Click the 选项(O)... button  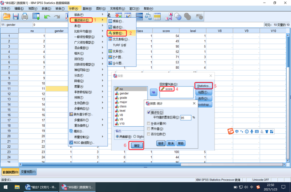coord(204,99)
